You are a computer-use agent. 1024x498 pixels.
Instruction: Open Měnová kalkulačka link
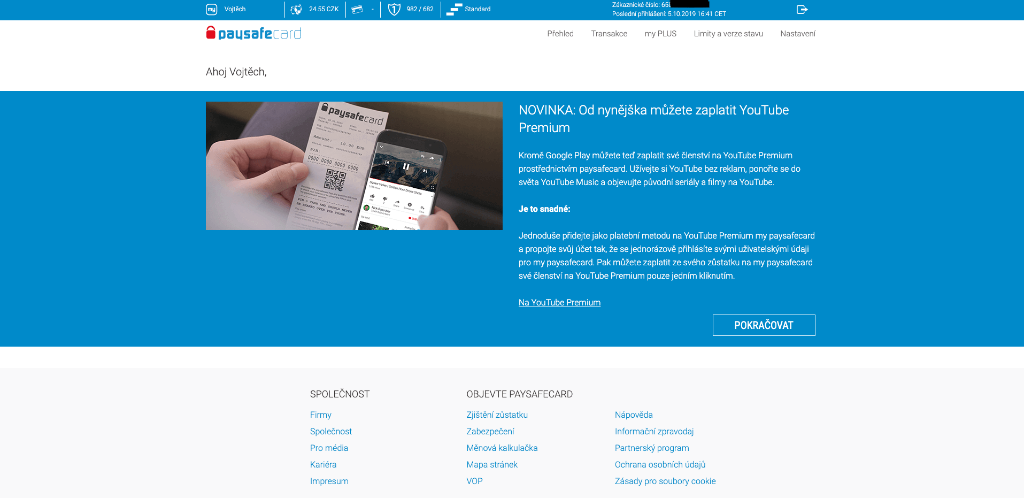pyautogui.click(x=502, y=448)
